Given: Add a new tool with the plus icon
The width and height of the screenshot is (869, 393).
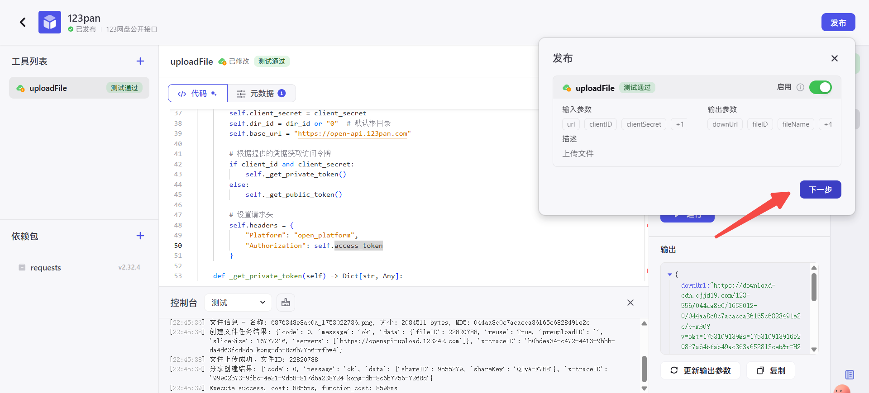Looking at the screenshot, I should point(140,61).
